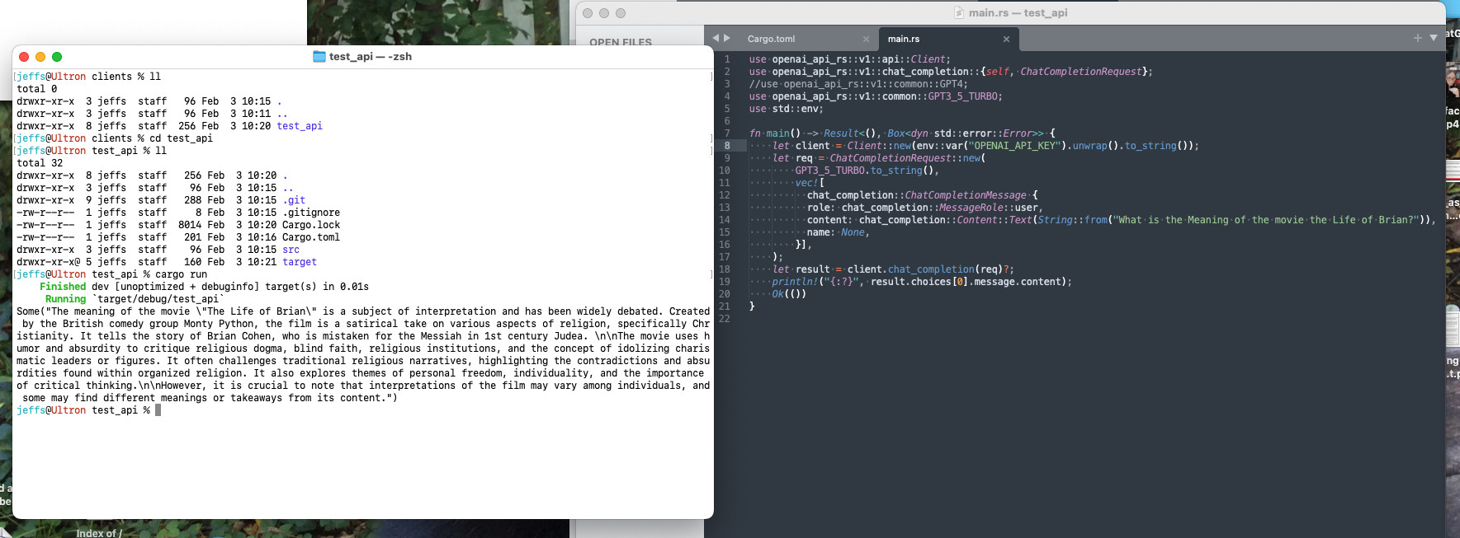Close the Cargo.toml tab

(x=866, y=39)
